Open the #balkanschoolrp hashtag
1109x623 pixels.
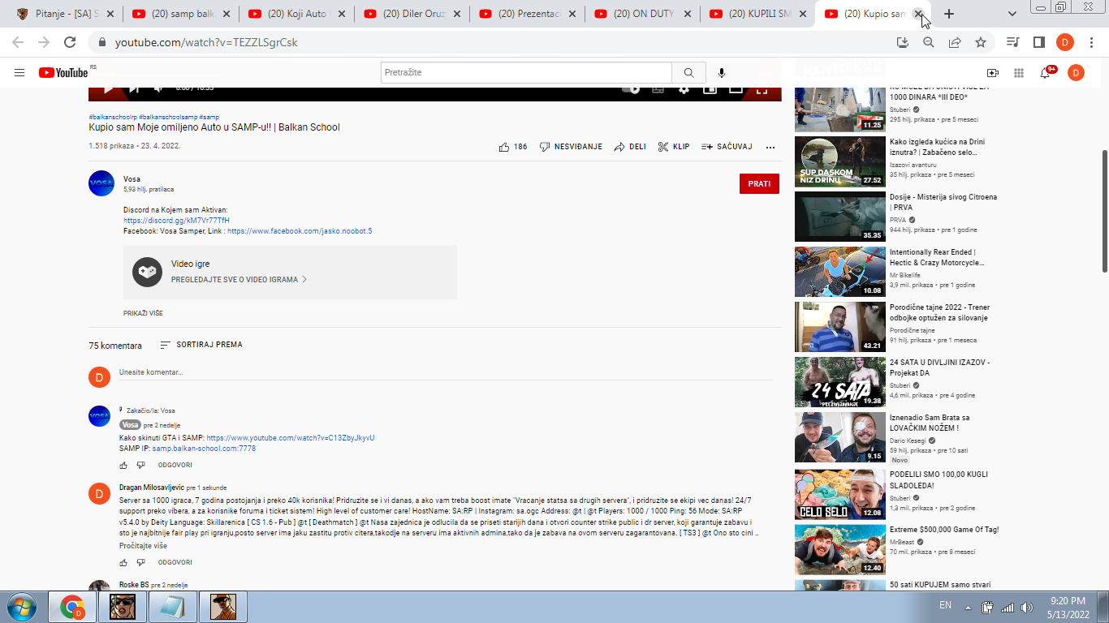(113, 117)
